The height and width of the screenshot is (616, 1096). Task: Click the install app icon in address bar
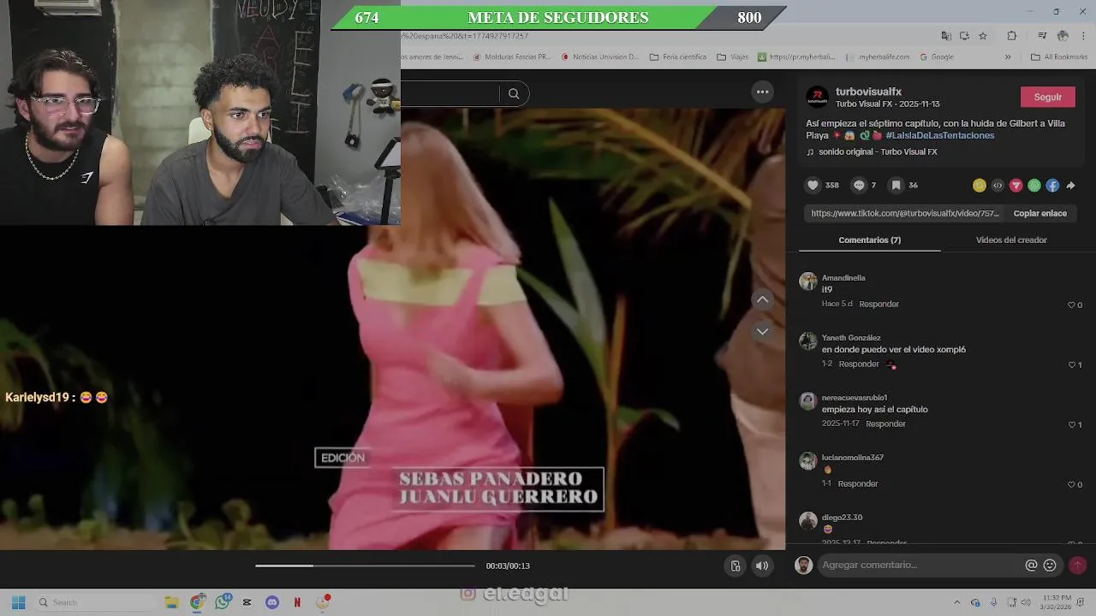[964, 36]
